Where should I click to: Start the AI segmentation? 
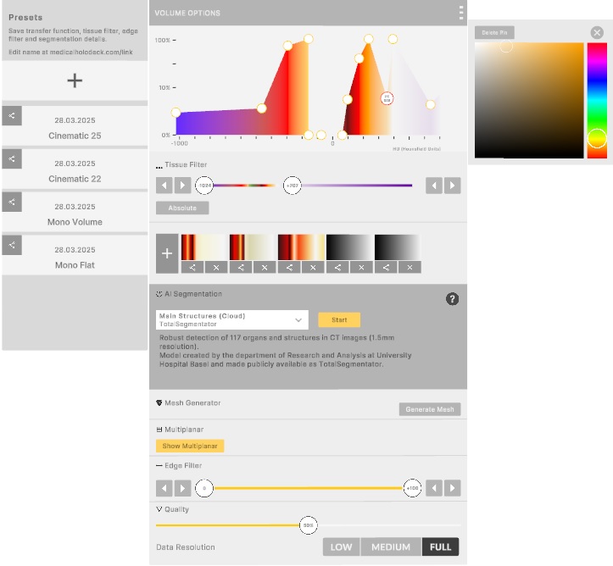(339, 319)
